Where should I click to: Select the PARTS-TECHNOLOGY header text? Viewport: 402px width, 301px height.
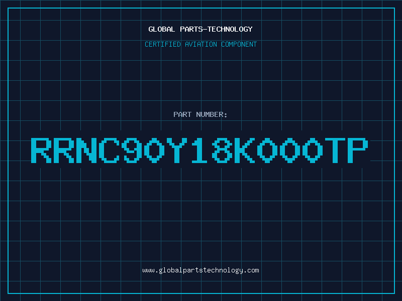[216, 29]
